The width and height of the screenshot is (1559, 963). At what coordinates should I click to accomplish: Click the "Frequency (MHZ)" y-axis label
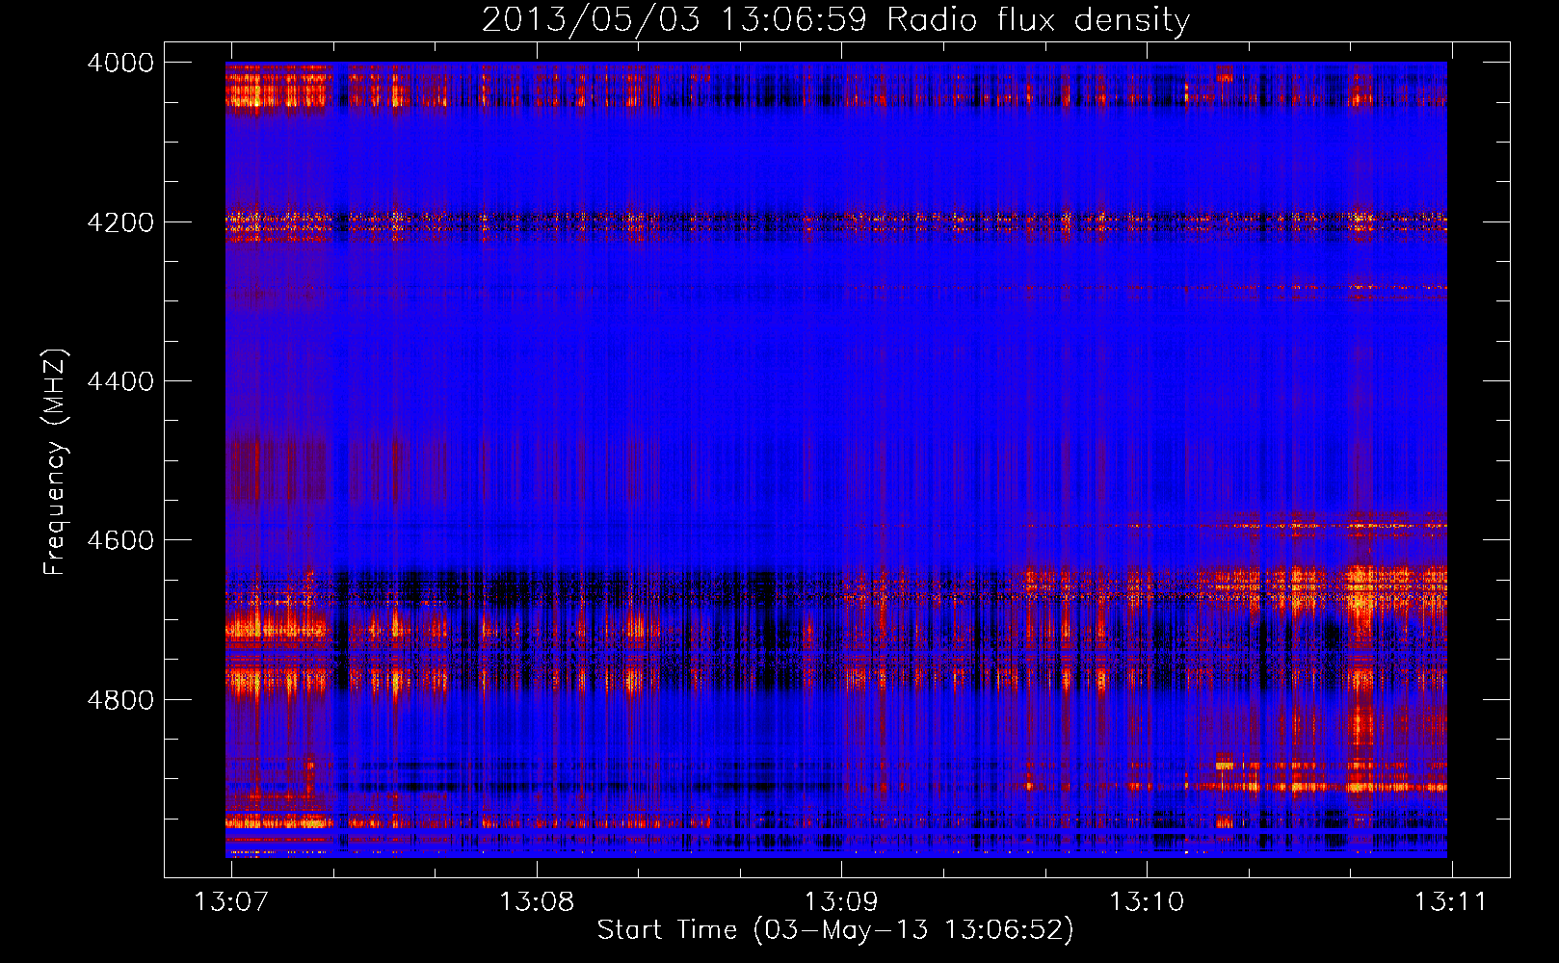click(56, 462)
